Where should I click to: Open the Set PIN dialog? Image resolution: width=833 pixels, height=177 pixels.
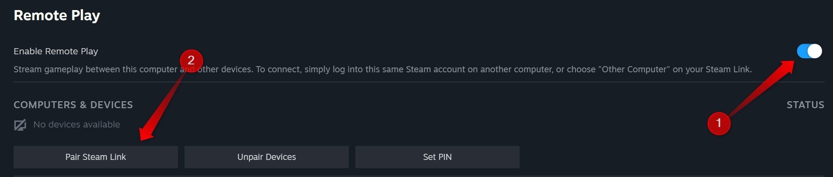(x=437, y=157)
